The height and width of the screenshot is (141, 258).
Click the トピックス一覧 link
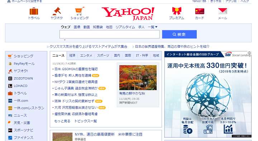coord(86,121)
